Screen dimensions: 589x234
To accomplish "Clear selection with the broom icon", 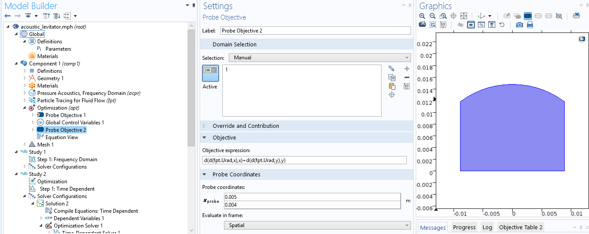I will 407,86.
